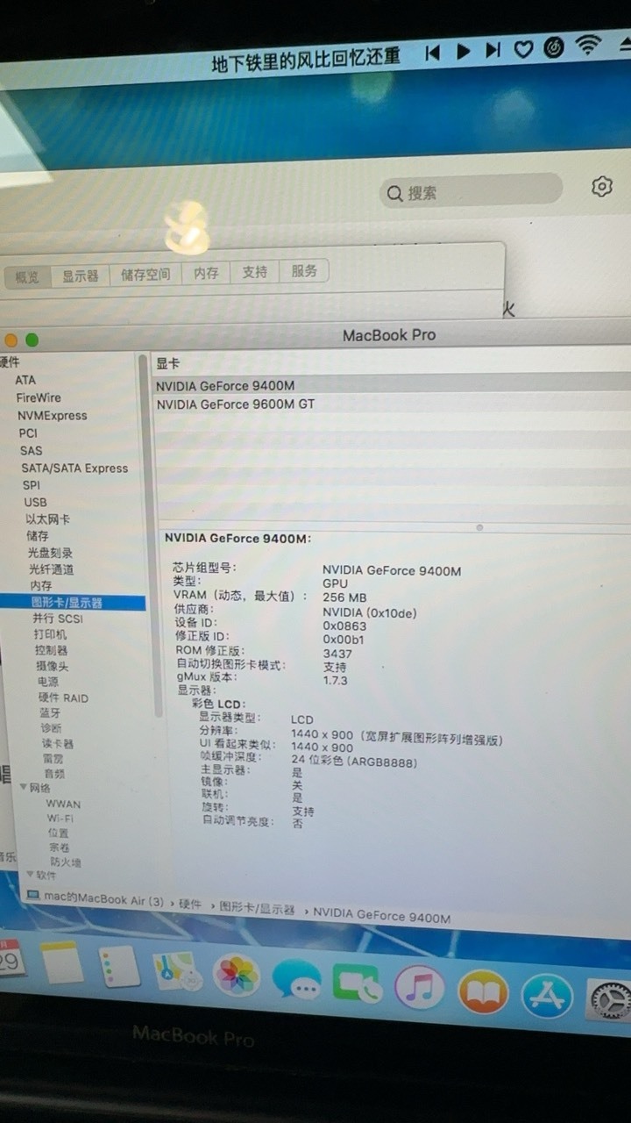The image size is (631, 1123).
Task: Click the heart favorite icon in menu bar
Action: 523,49
